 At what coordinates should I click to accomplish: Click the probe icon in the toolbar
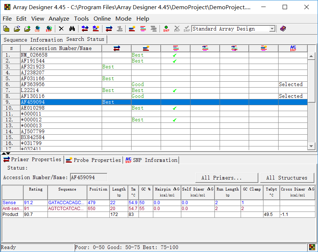tap(132, 29)
